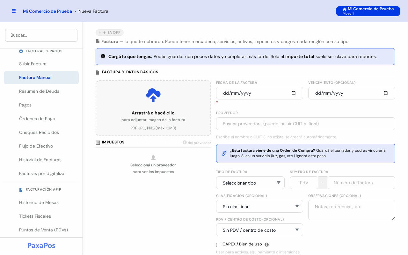Click the link chain icon in Orden de Compra notice
This screenshot has width=408, height=255.
[224, 153]
